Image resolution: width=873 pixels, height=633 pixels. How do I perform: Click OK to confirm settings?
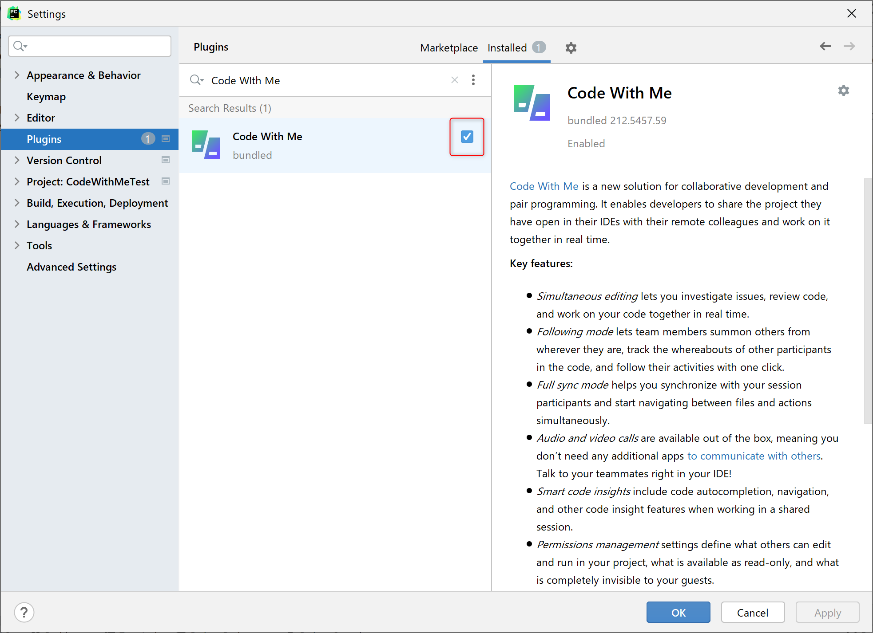tap(678, 613)
